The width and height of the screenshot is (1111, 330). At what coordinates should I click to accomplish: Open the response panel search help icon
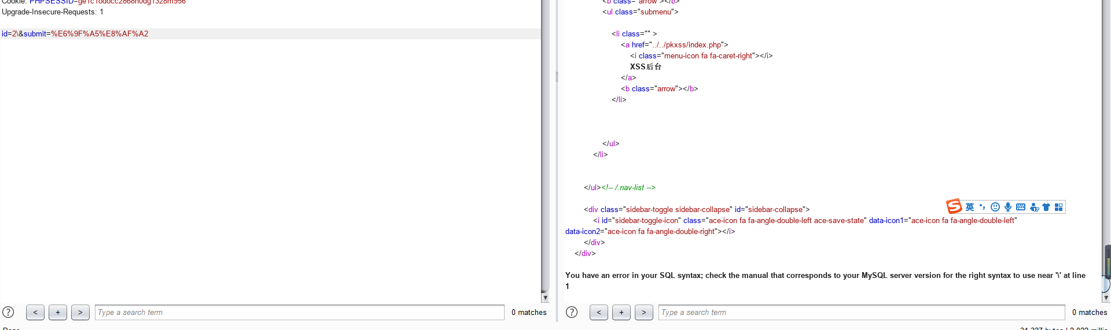coord(572,312)
